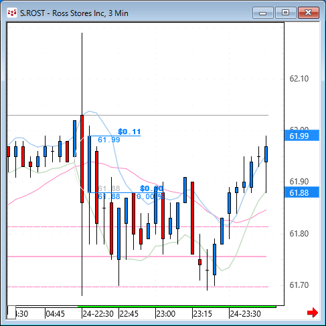Click the 61.90 price axis label
326x326 pixels.
[x=299, y=182]
